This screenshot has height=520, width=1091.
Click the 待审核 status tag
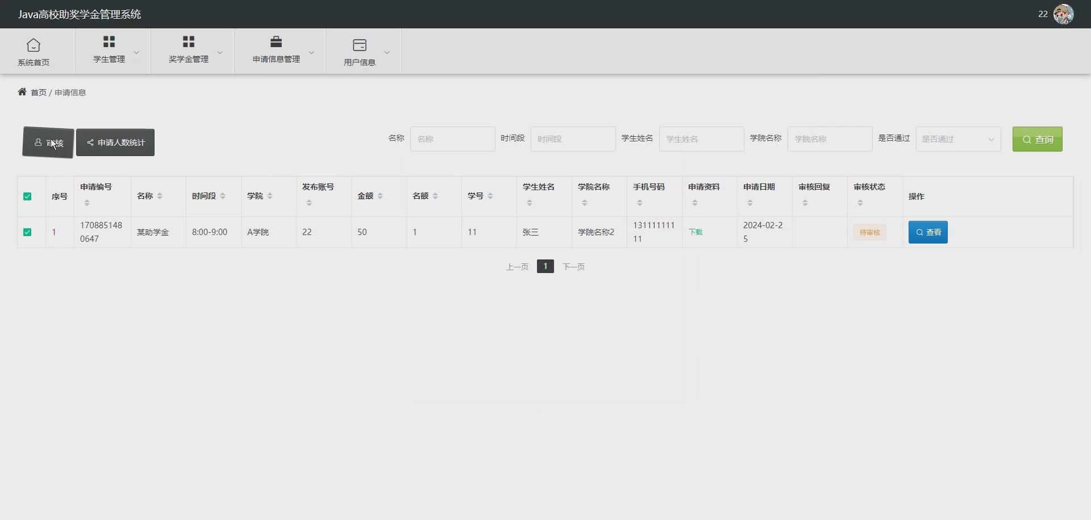click(869, 232)
